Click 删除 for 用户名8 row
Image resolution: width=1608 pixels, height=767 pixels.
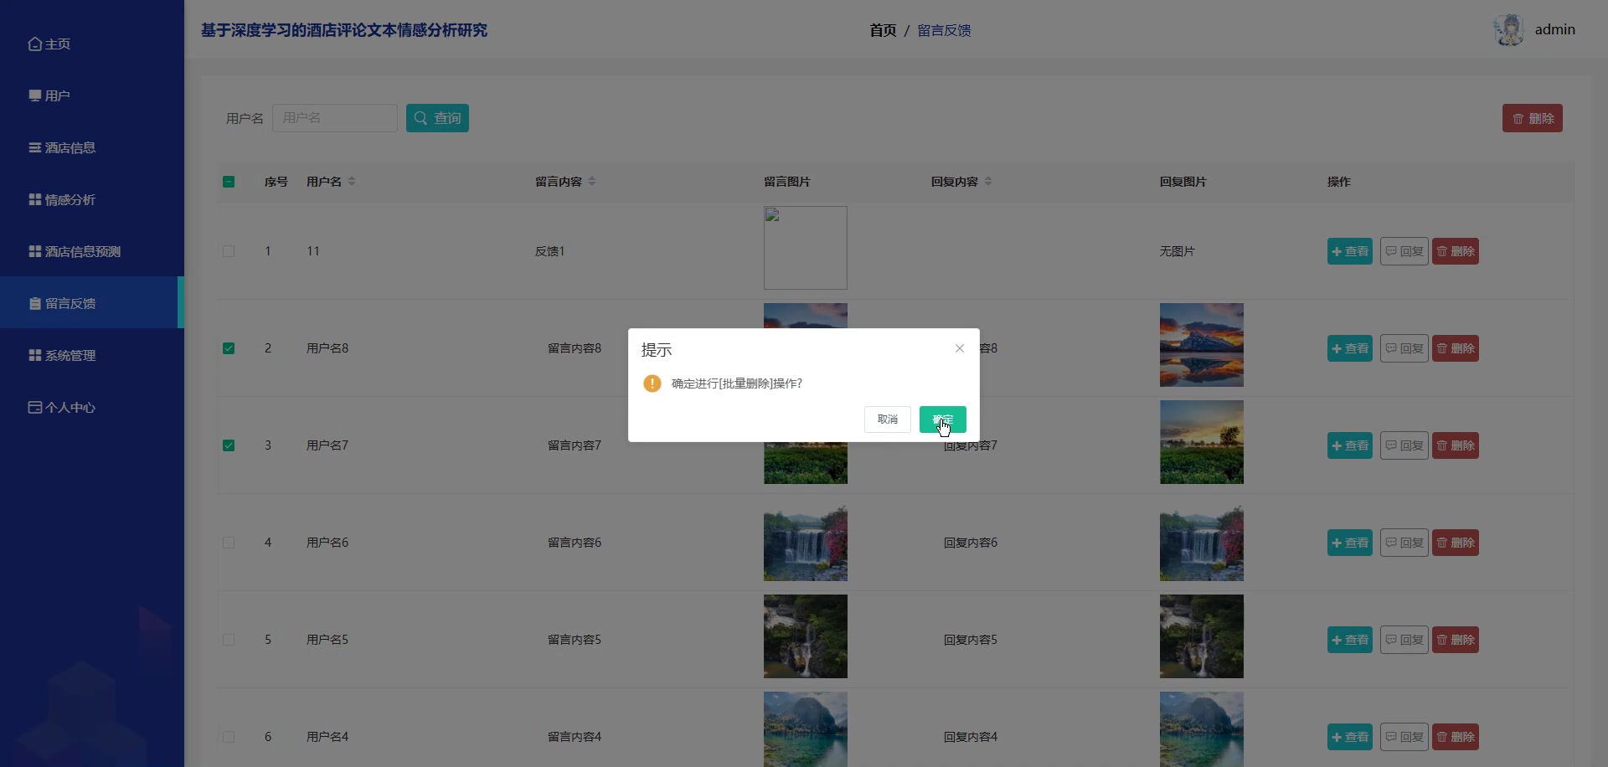(x=1456, y=348)
